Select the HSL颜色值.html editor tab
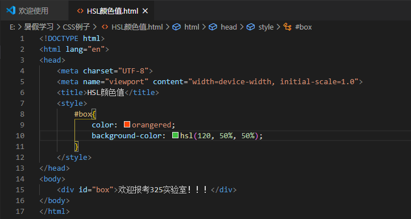This screenshot has width=411, height=219. tap(113, 11)
